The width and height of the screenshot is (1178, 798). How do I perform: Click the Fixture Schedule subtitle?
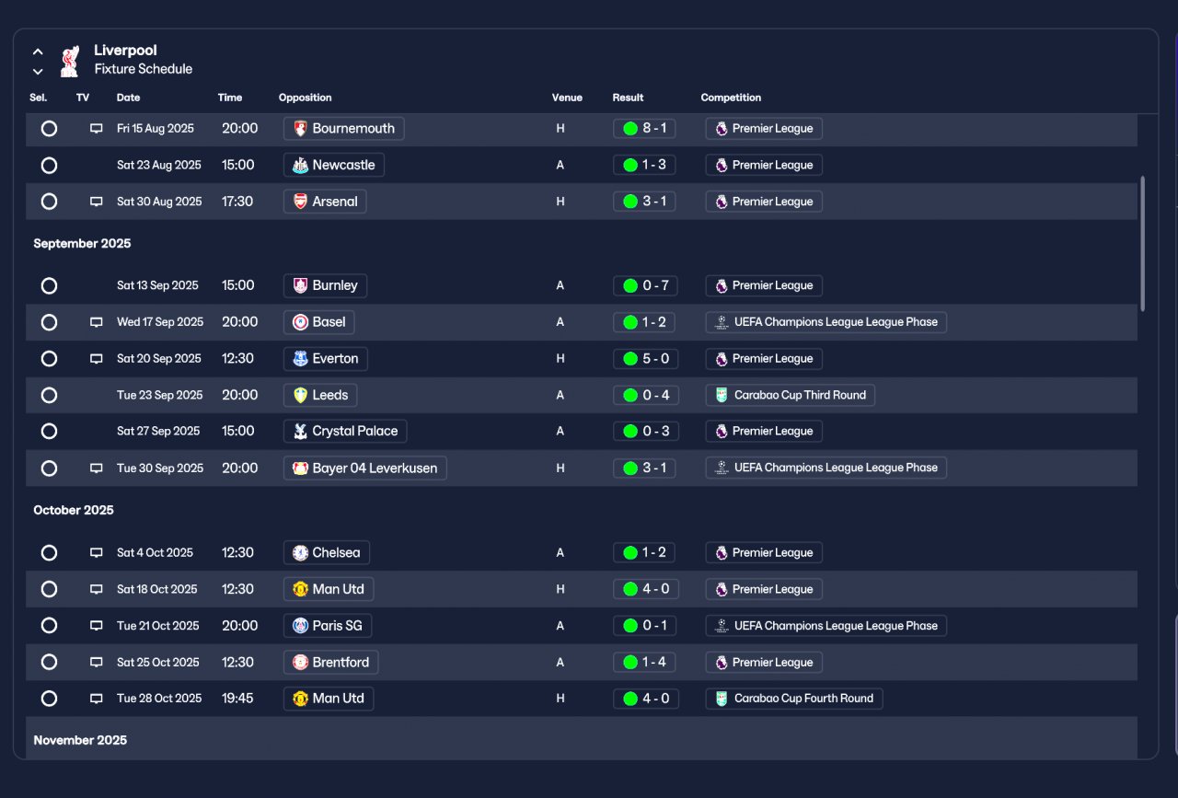(x=144, y=69)
